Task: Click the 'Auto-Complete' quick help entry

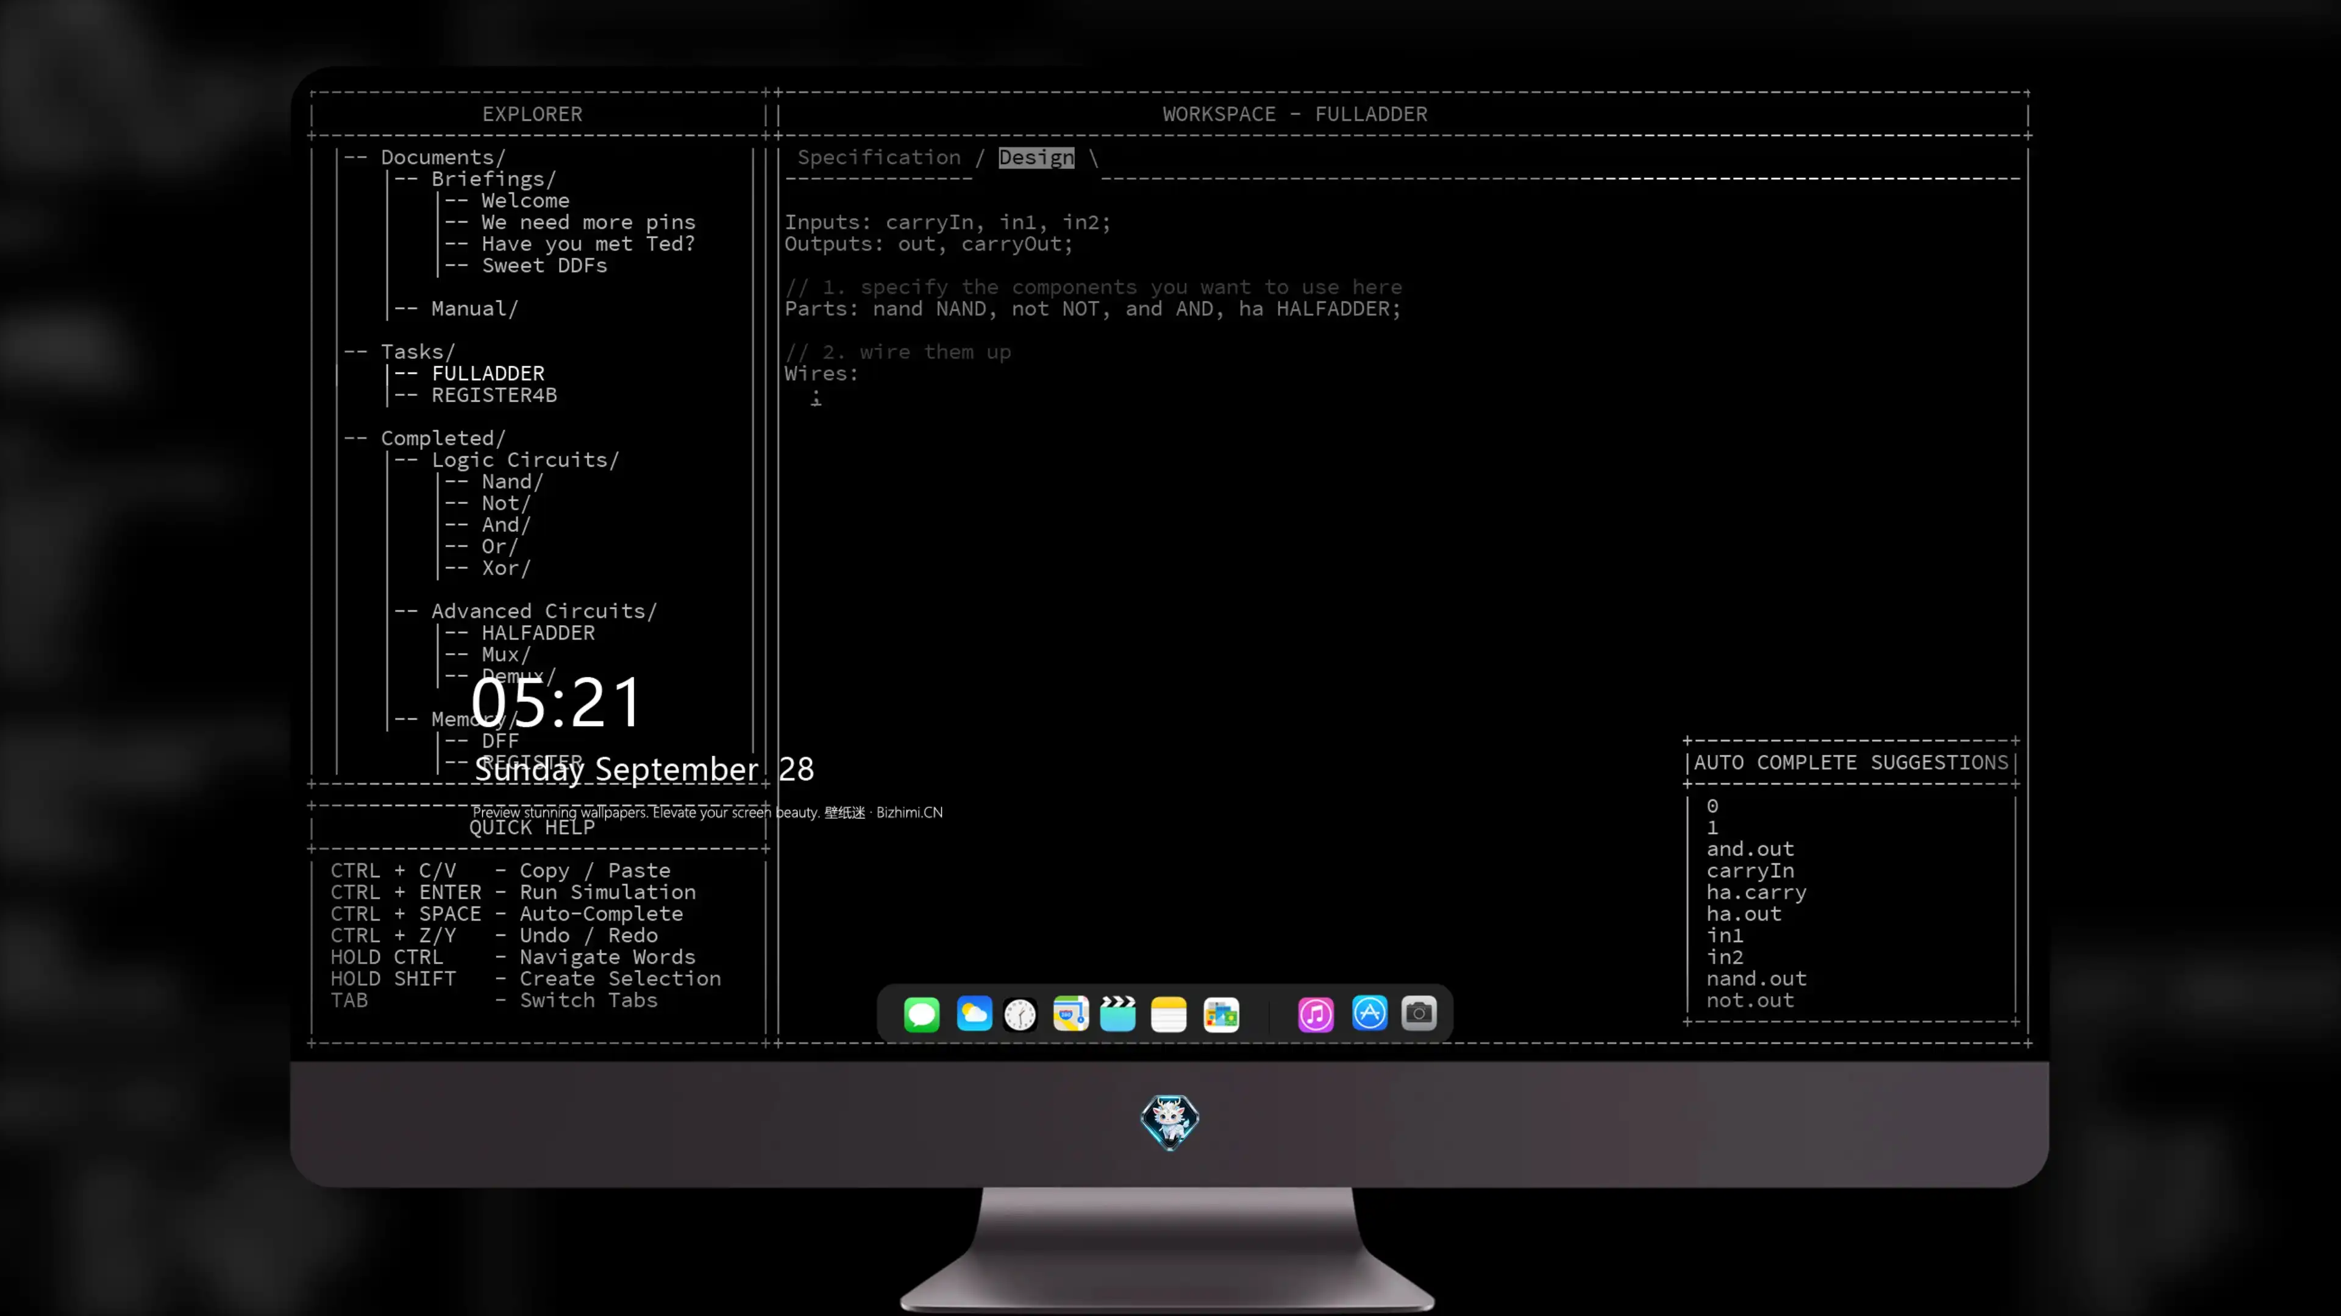Action: coord(507,914)
